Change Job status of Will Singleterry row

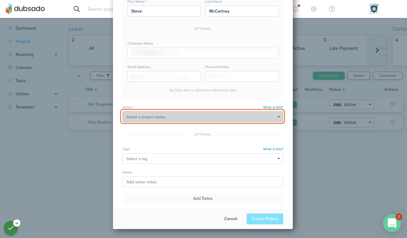(x=352, y=105)
